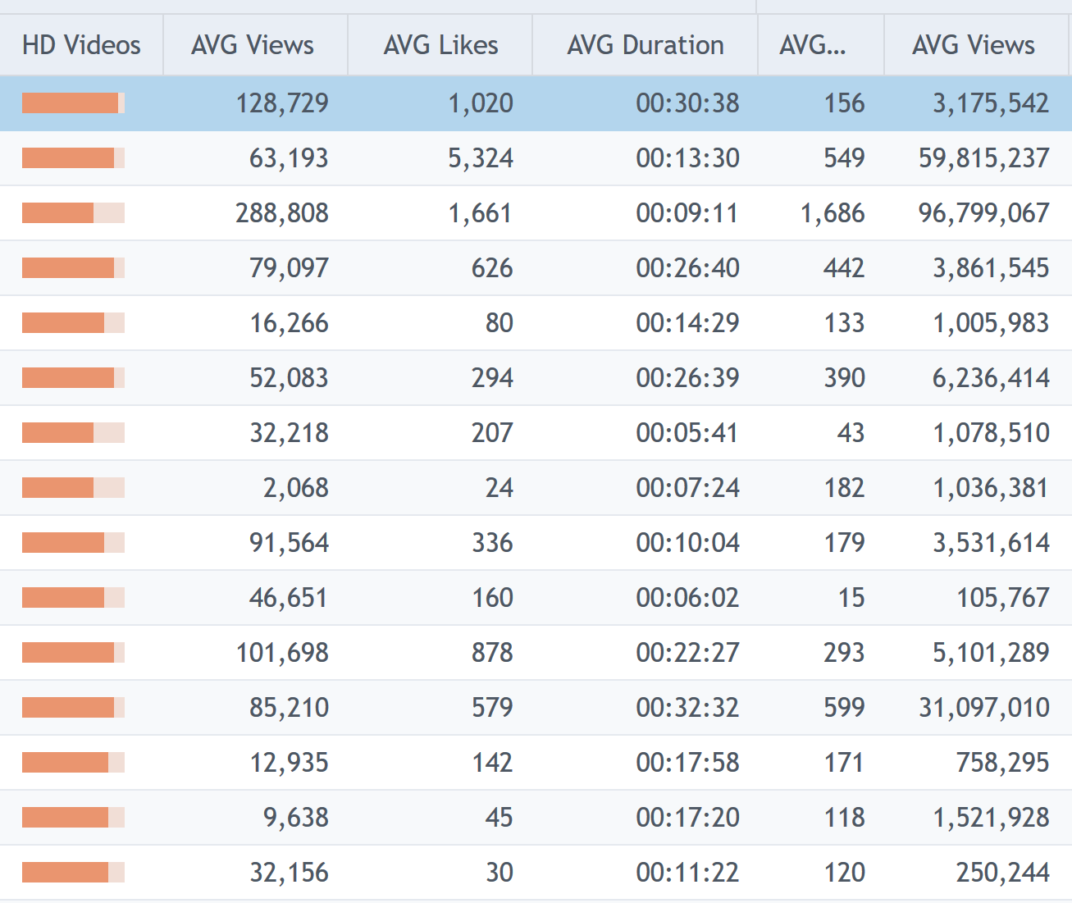The width and height of the screenshot is (1072, 903).
Task: Select the 63,193 views cell
Action: tap(289, 158)
